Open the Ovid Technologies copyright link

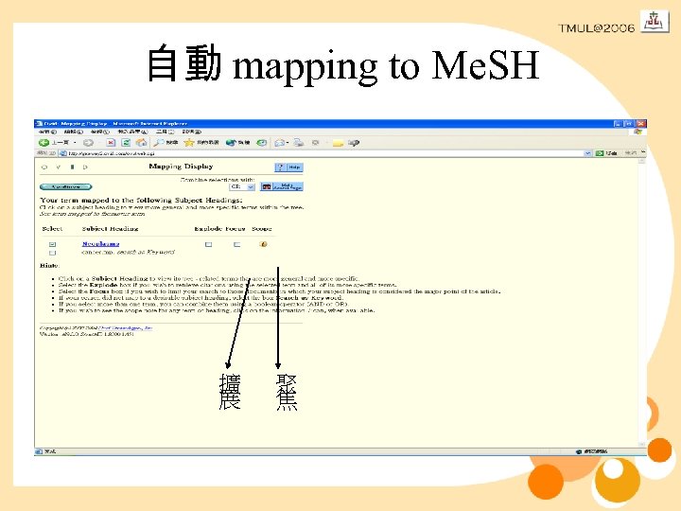(124, 328)
